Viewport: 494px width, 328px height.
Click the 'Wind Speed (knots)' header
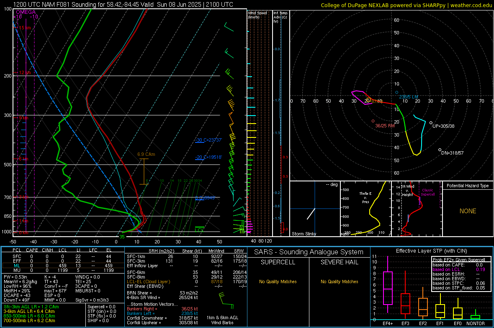tap(257, 15)
